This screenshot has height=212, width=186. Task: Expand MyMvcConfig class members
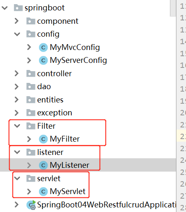pos(29,47)
